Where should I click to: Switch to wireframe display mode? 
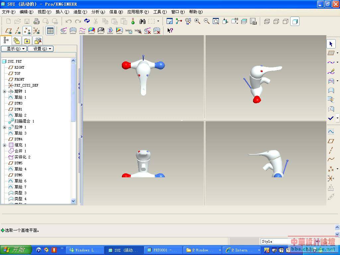pyautogui.click(x=267, y=21)
